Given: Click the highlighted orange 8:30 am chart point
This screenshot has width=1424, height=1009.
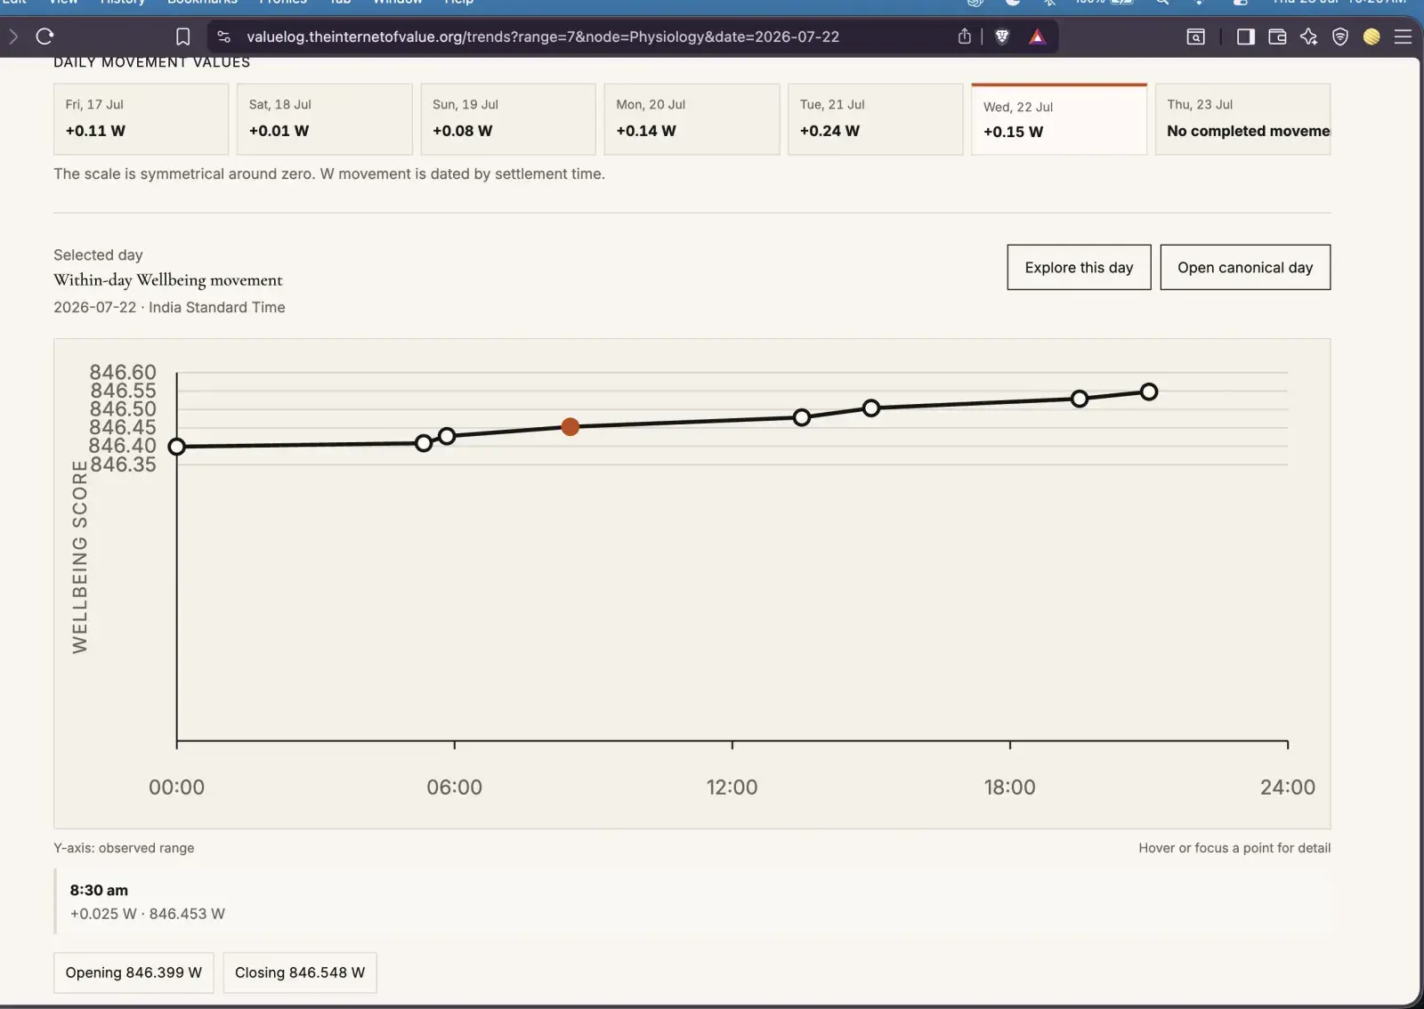Looking at the screenshot, I should point(570,427).
